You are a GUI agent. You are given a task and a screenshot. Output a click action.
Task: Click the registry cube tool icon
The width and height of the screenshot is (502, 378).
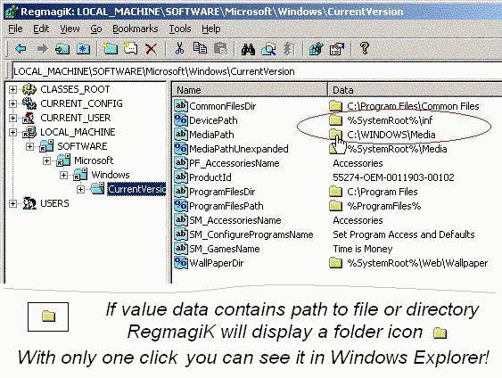pos(317,49)
